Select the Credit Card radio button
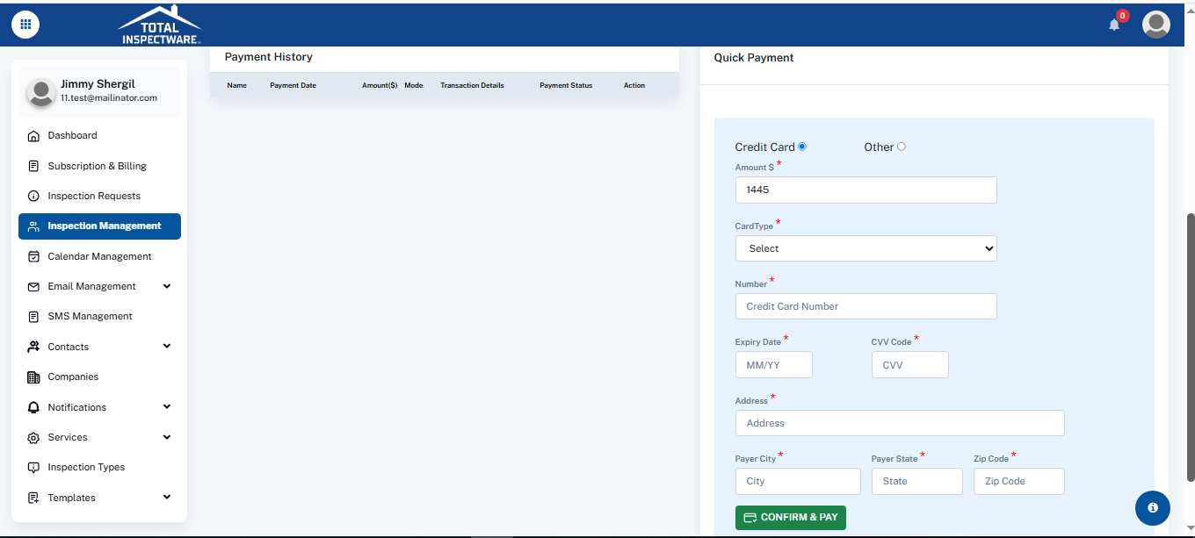This screenshot has height=538, width=1195. click(x=802, y=147)
